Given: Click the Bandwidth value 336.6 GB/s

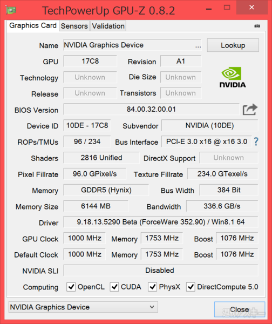Looking at the screenshot, I should coord(222,206).
